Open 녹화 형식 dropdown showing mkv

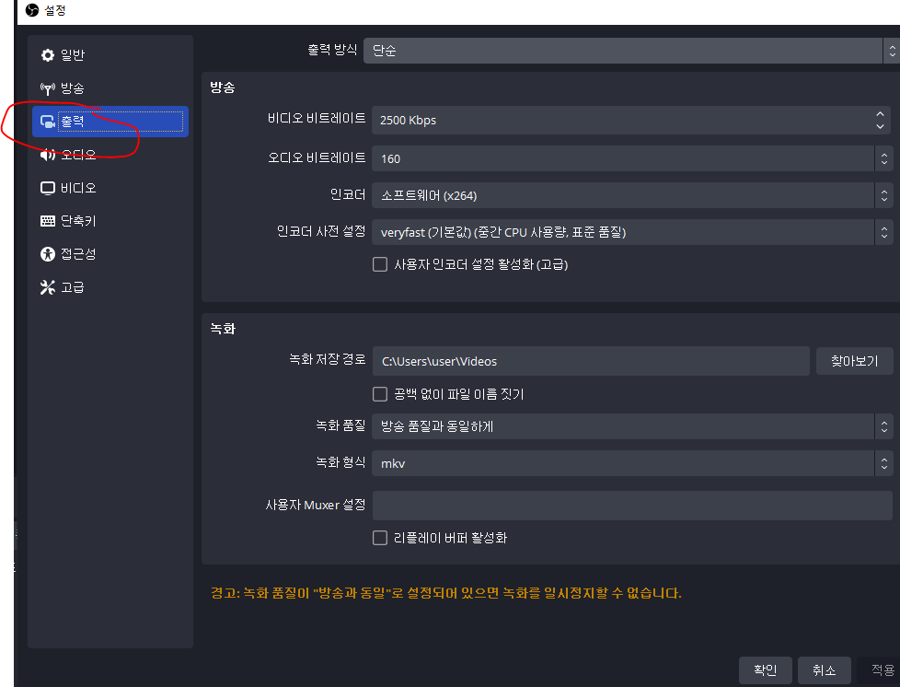click(632, 463)
